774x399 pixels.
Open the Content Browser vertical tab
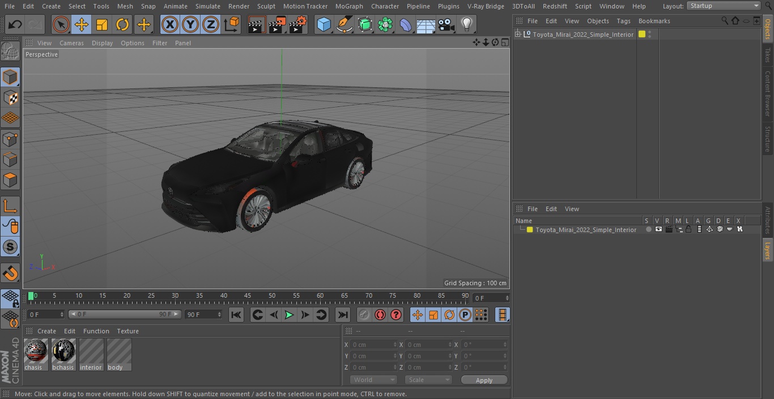768,93
